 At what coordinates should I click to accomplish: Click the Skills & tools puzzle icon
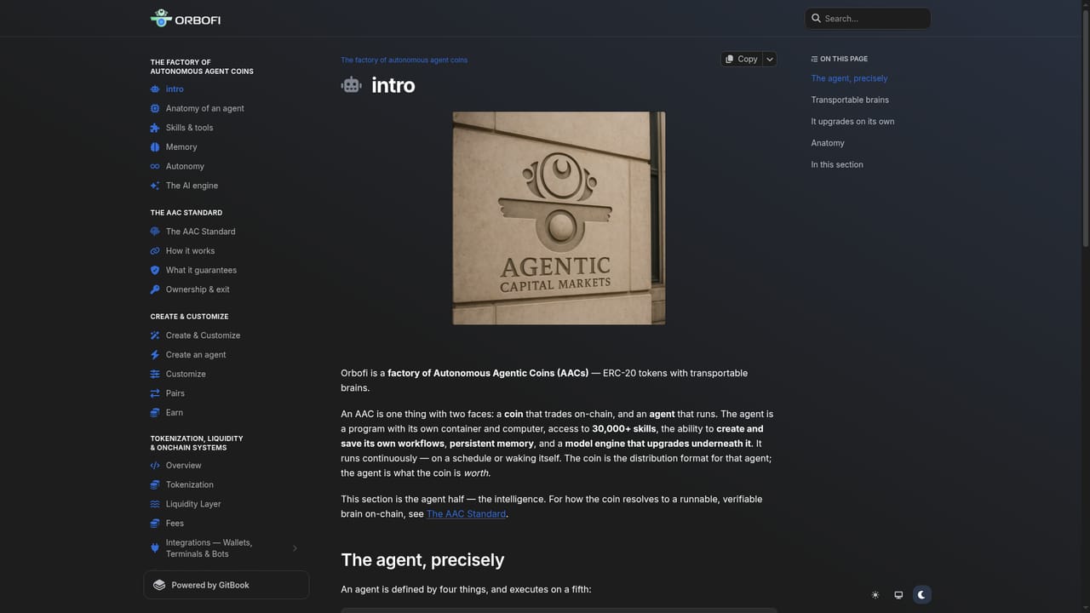[x=155, y=128]
